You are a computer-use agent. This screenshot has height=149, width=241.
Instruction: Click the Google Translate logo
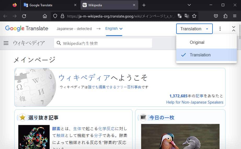[27, 28]
